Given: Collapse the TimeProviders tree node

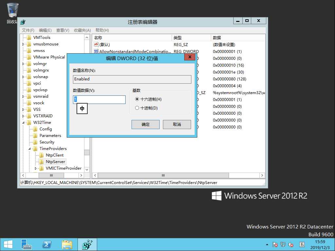Looking at the screenshot, I should point(29,149).
